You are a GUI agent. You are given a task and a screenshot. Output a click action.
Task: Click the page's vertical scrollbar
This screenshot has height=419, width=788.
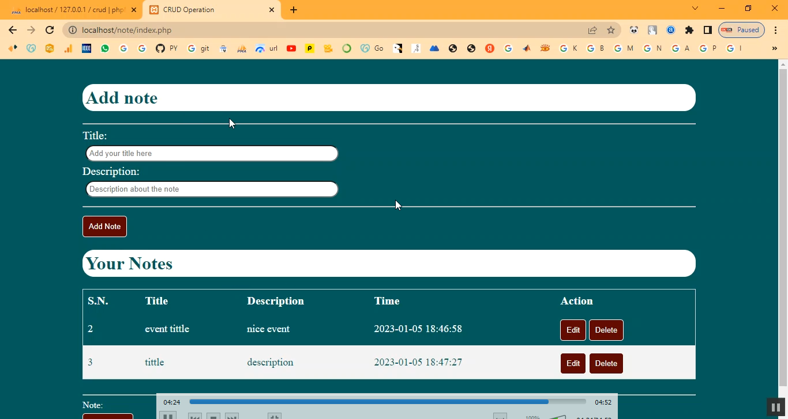(x=783, y=227)
